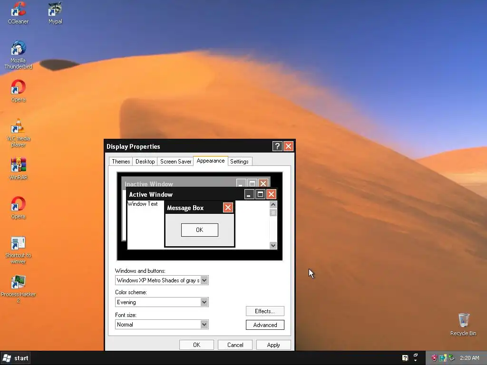This screenshot has height=365, width=487.
Task: Click OK at the bottom of Display Properties
Action: pos(196,345)
